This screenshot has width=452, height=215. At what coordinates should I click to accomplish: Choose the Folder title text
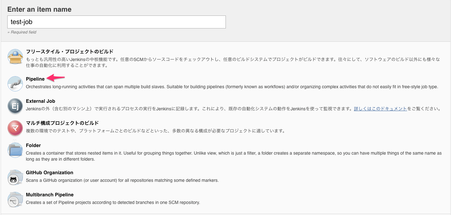click(x=33, y=145)
